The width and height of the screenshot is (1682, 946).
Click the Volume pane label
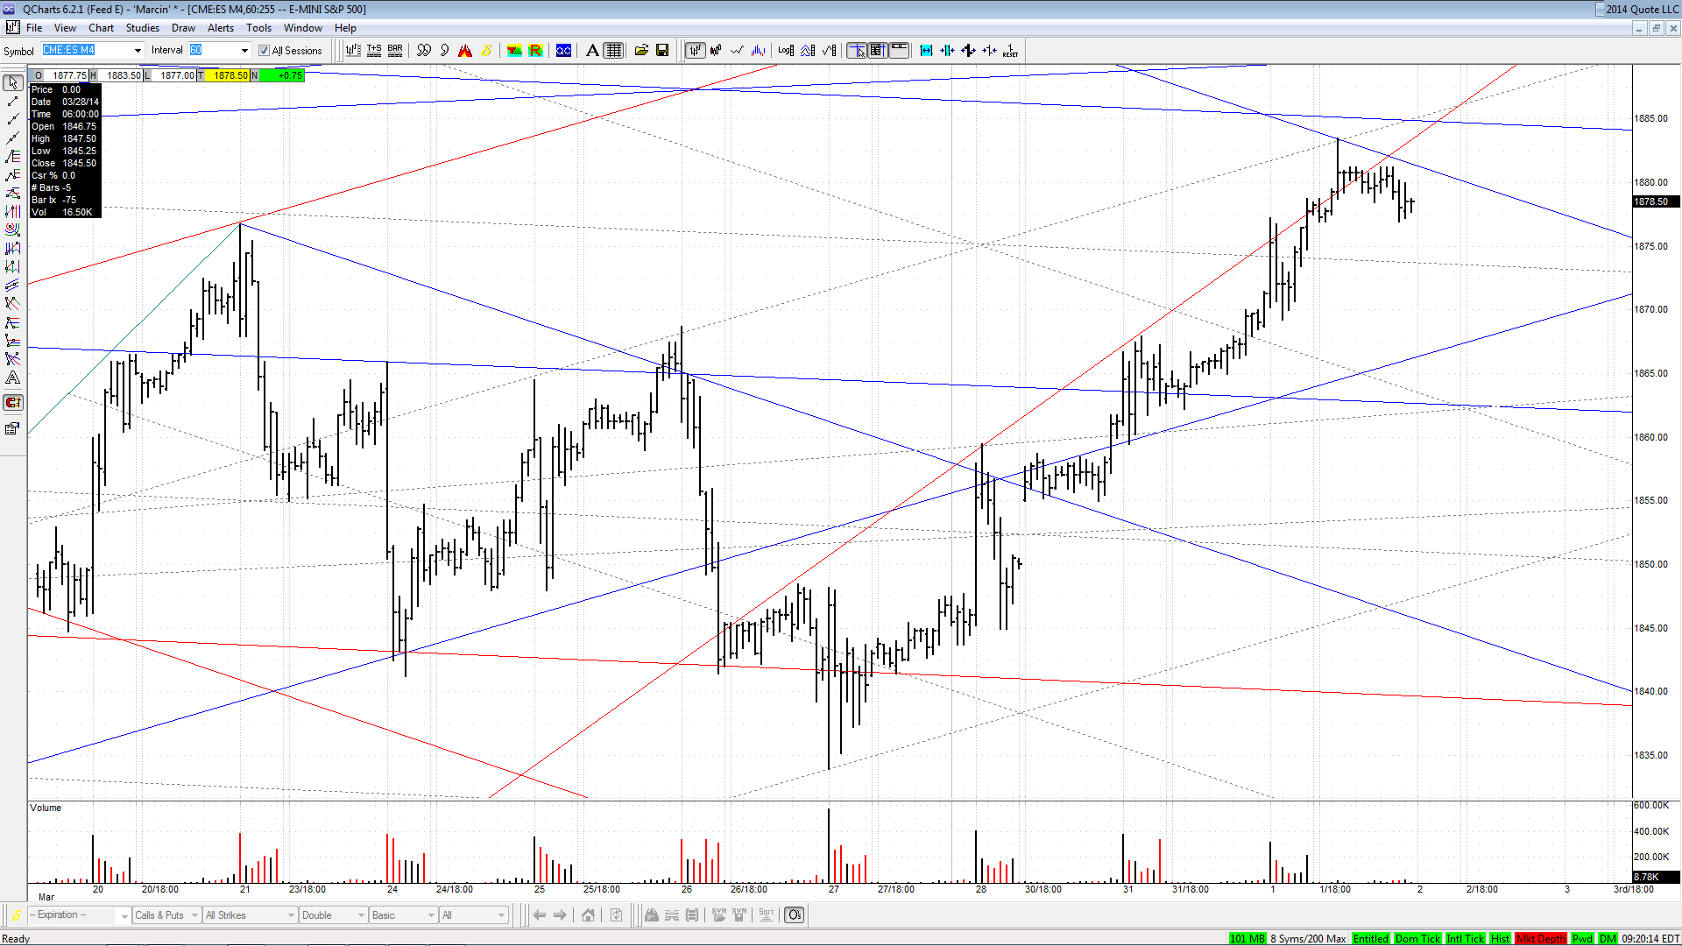click(x=46, y=808)
